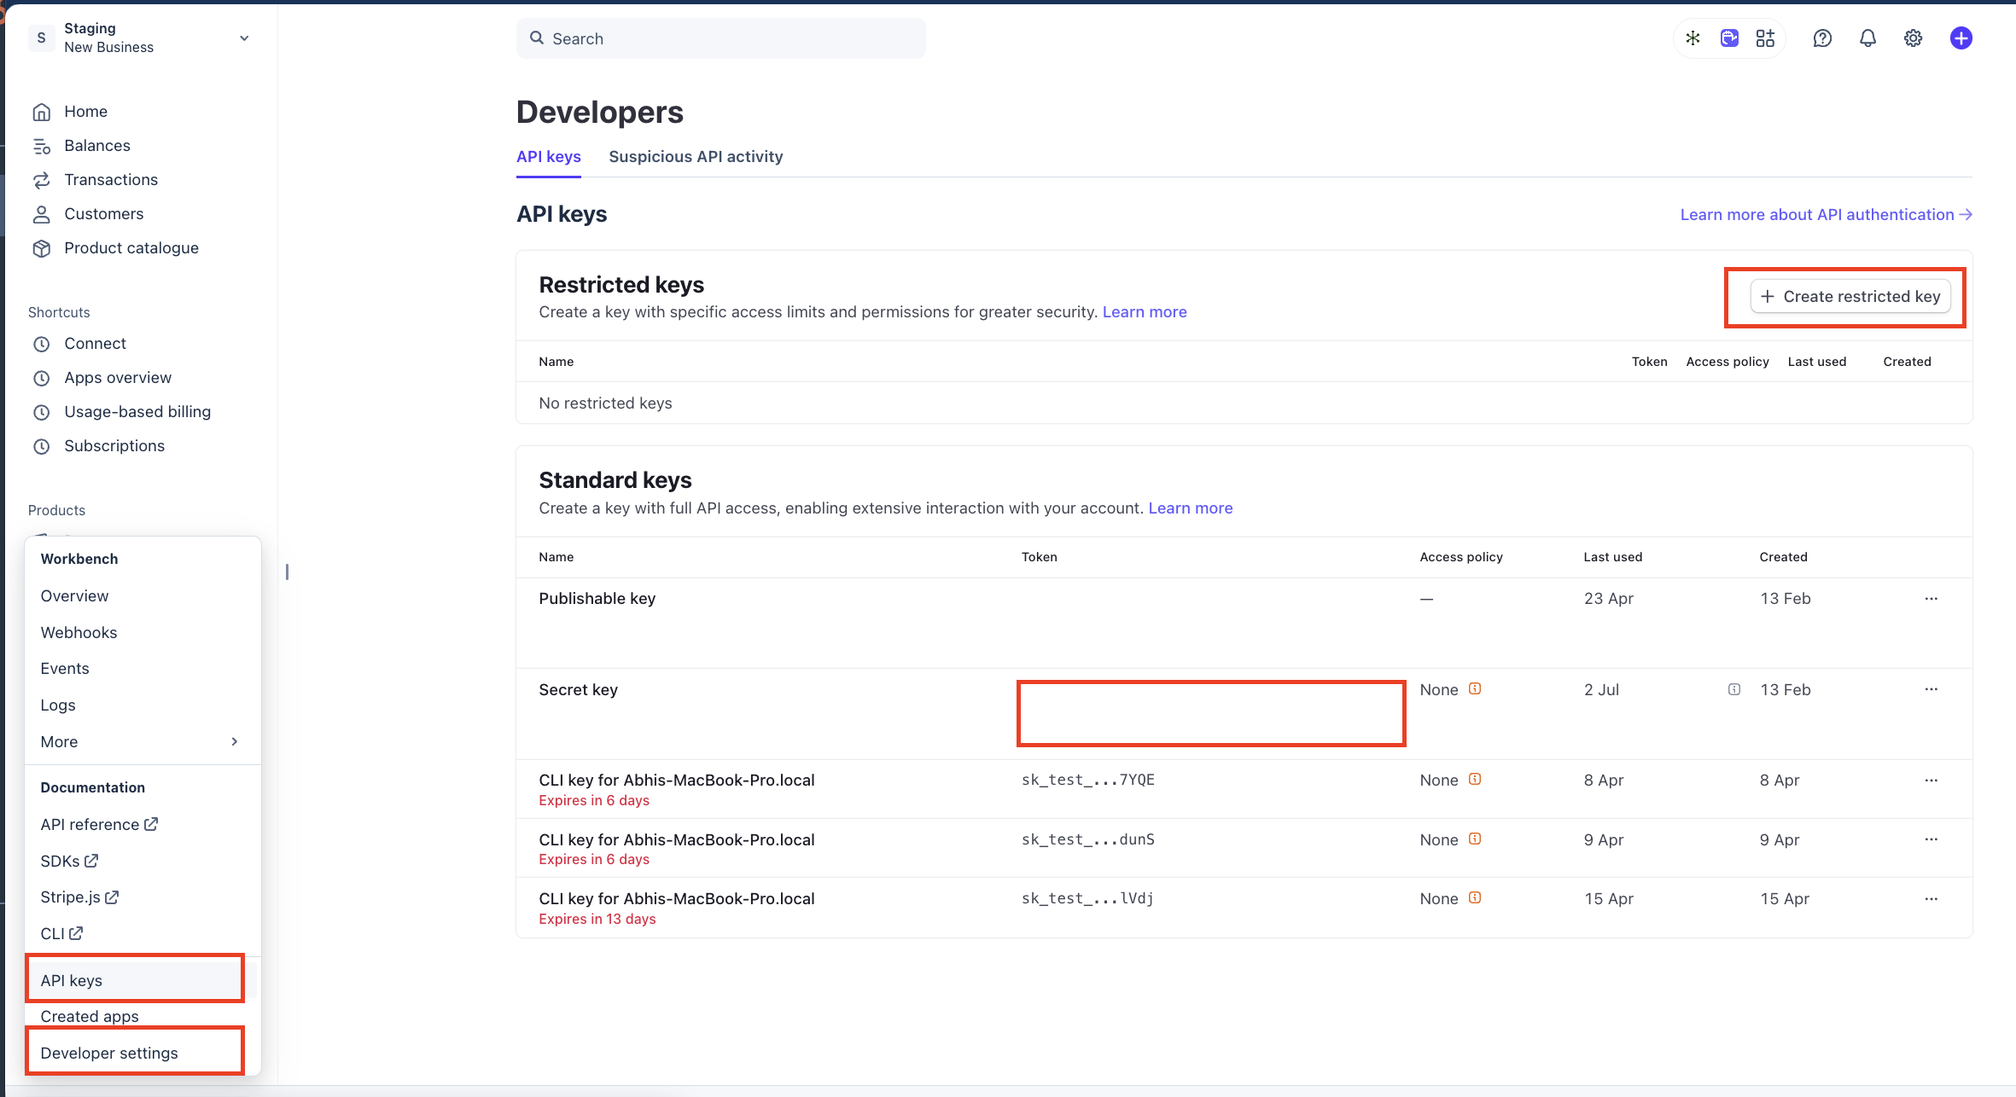This screenshot has width=2016, height=1097.
Task: Open CLI documentation link
Action: [61, 934]
